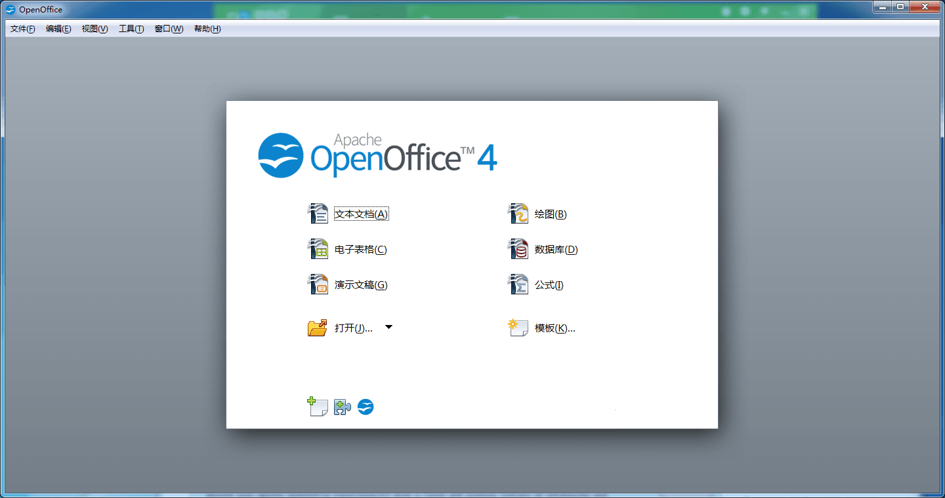Screen dimensions: 945x498
Task: Click the open folder icon beside 打开
Action: pyautogui.click(x=318, y=328)
